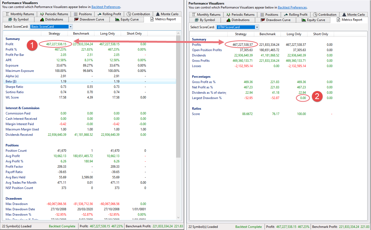Click the Monte Carlo icon in left panel
The width and height of the screenshot is (371, 230).
(158, 14)
